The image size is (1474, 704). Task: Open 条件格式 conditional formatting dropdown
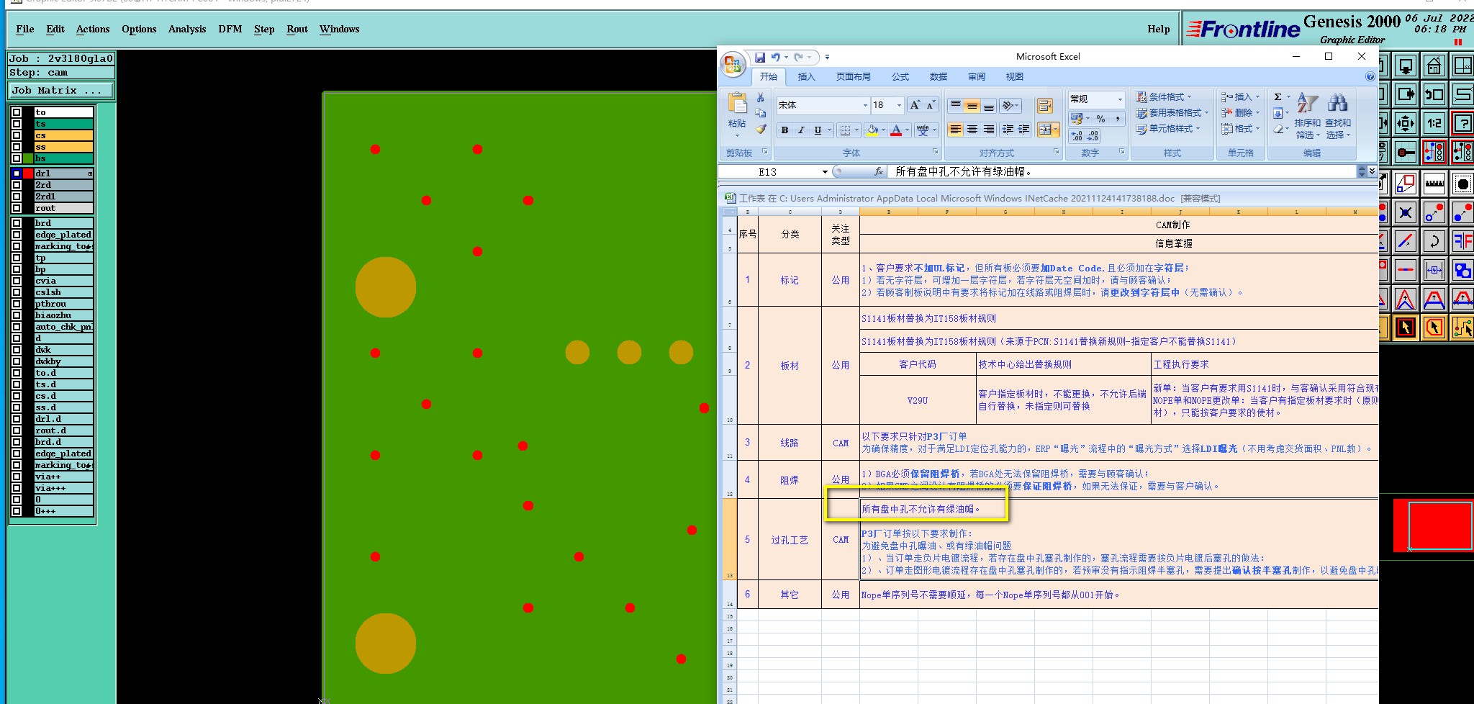click(1163, 97)
